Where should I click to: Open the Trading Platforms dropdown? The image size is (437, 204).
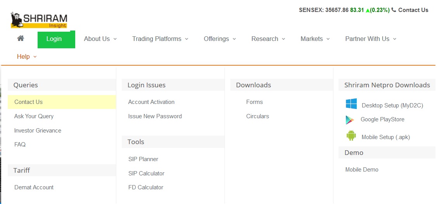pos(160,39)
